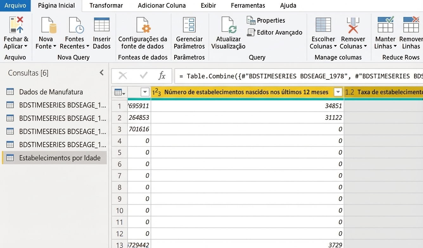Open the Ajuda tab
The image size is (423, 248).
click(288, 6)
